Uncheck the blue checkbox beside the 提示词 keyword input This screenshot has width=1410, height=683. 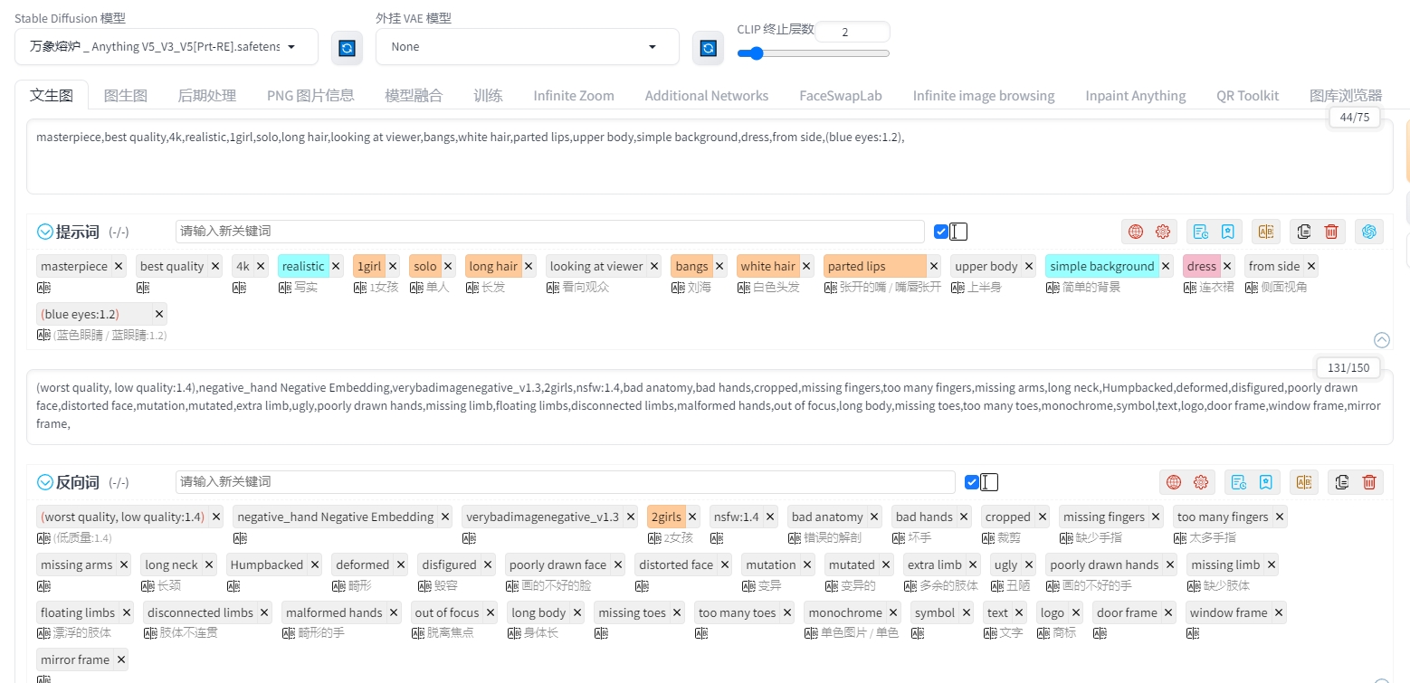[x=941, y=232]
